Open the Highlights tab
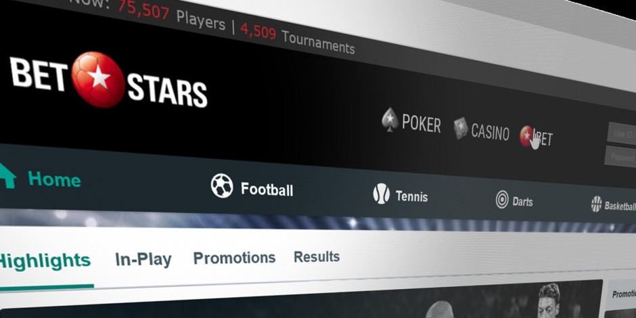 click(x=44, y=261)
